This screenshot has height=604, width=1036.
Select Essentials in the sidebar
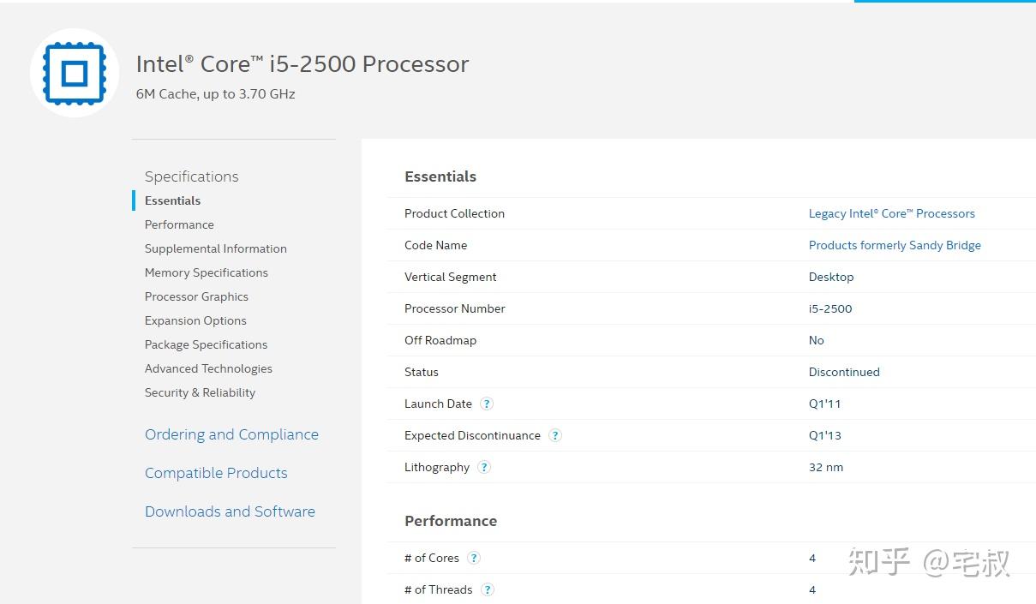tap(172, 200)
